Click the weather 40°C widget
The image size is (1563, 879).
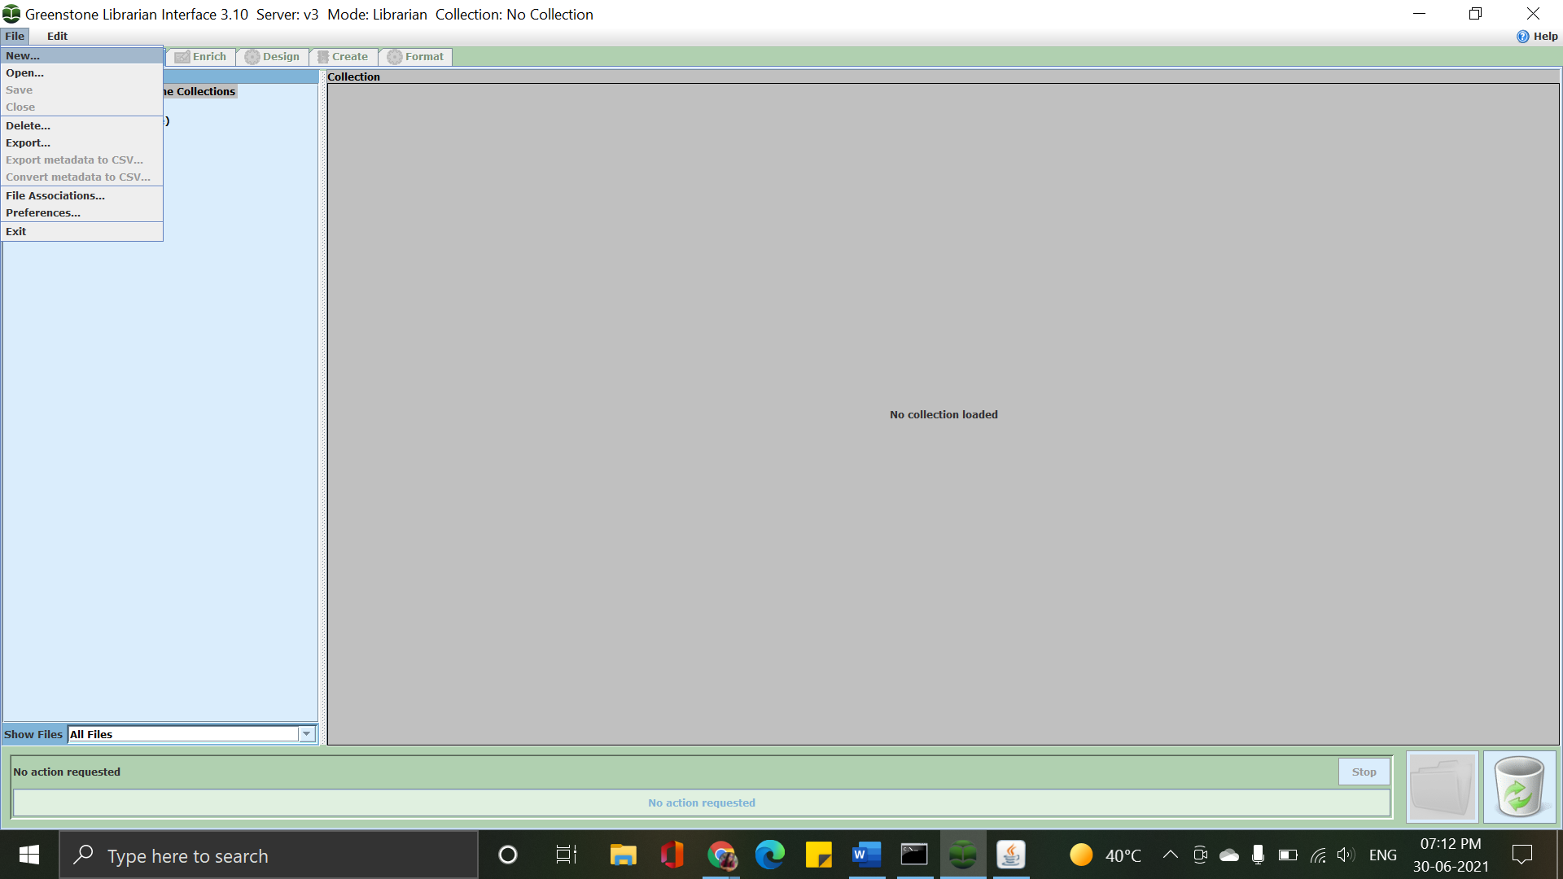coord(1105,855)
